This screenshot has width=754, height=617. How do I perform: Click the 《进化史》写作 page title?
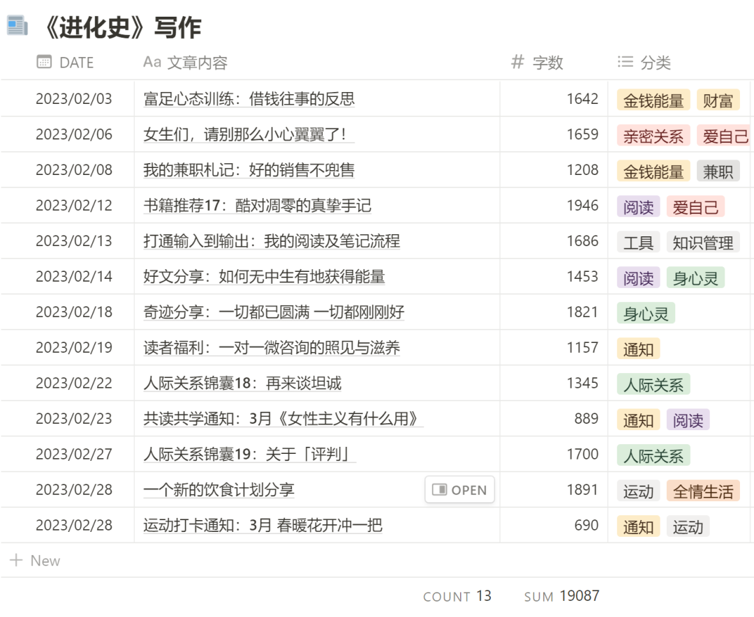coord(123,27)
